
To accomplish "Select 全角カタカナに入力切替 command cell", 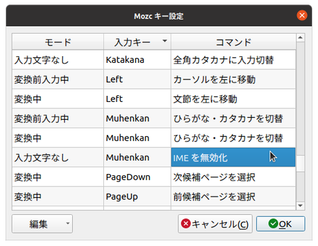I will (233, 60).
